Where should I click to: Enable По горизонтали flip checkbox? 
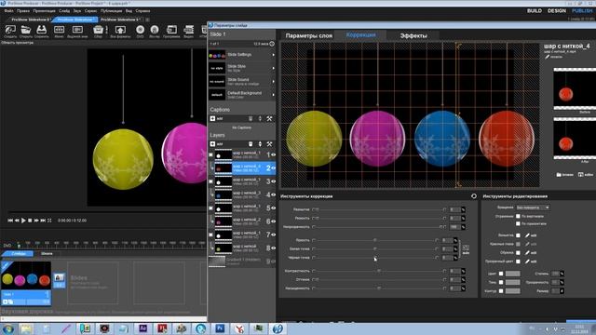[518, 223]
